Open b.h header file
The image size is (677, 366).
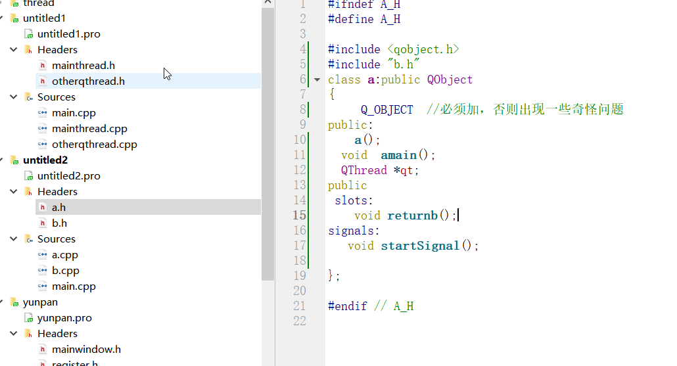coord(59,223)
